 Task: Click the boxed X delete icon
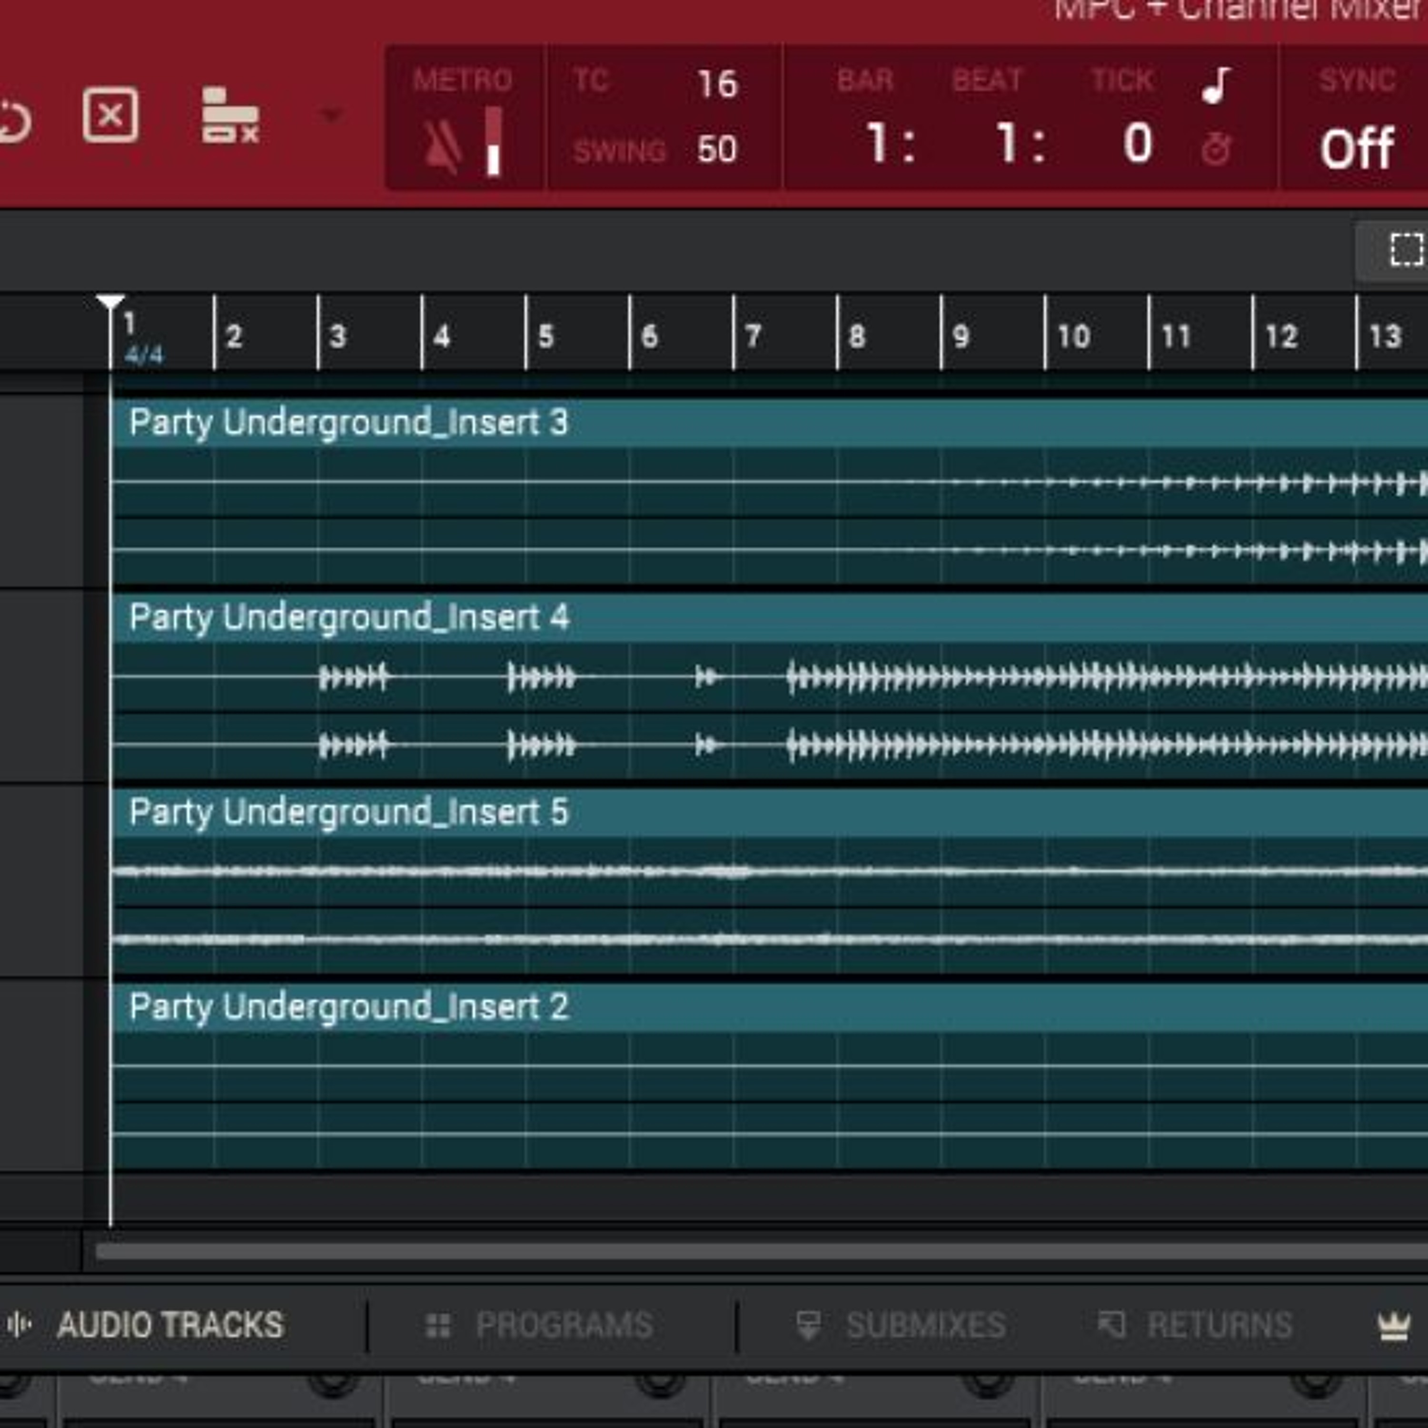[x=110, y=115]
